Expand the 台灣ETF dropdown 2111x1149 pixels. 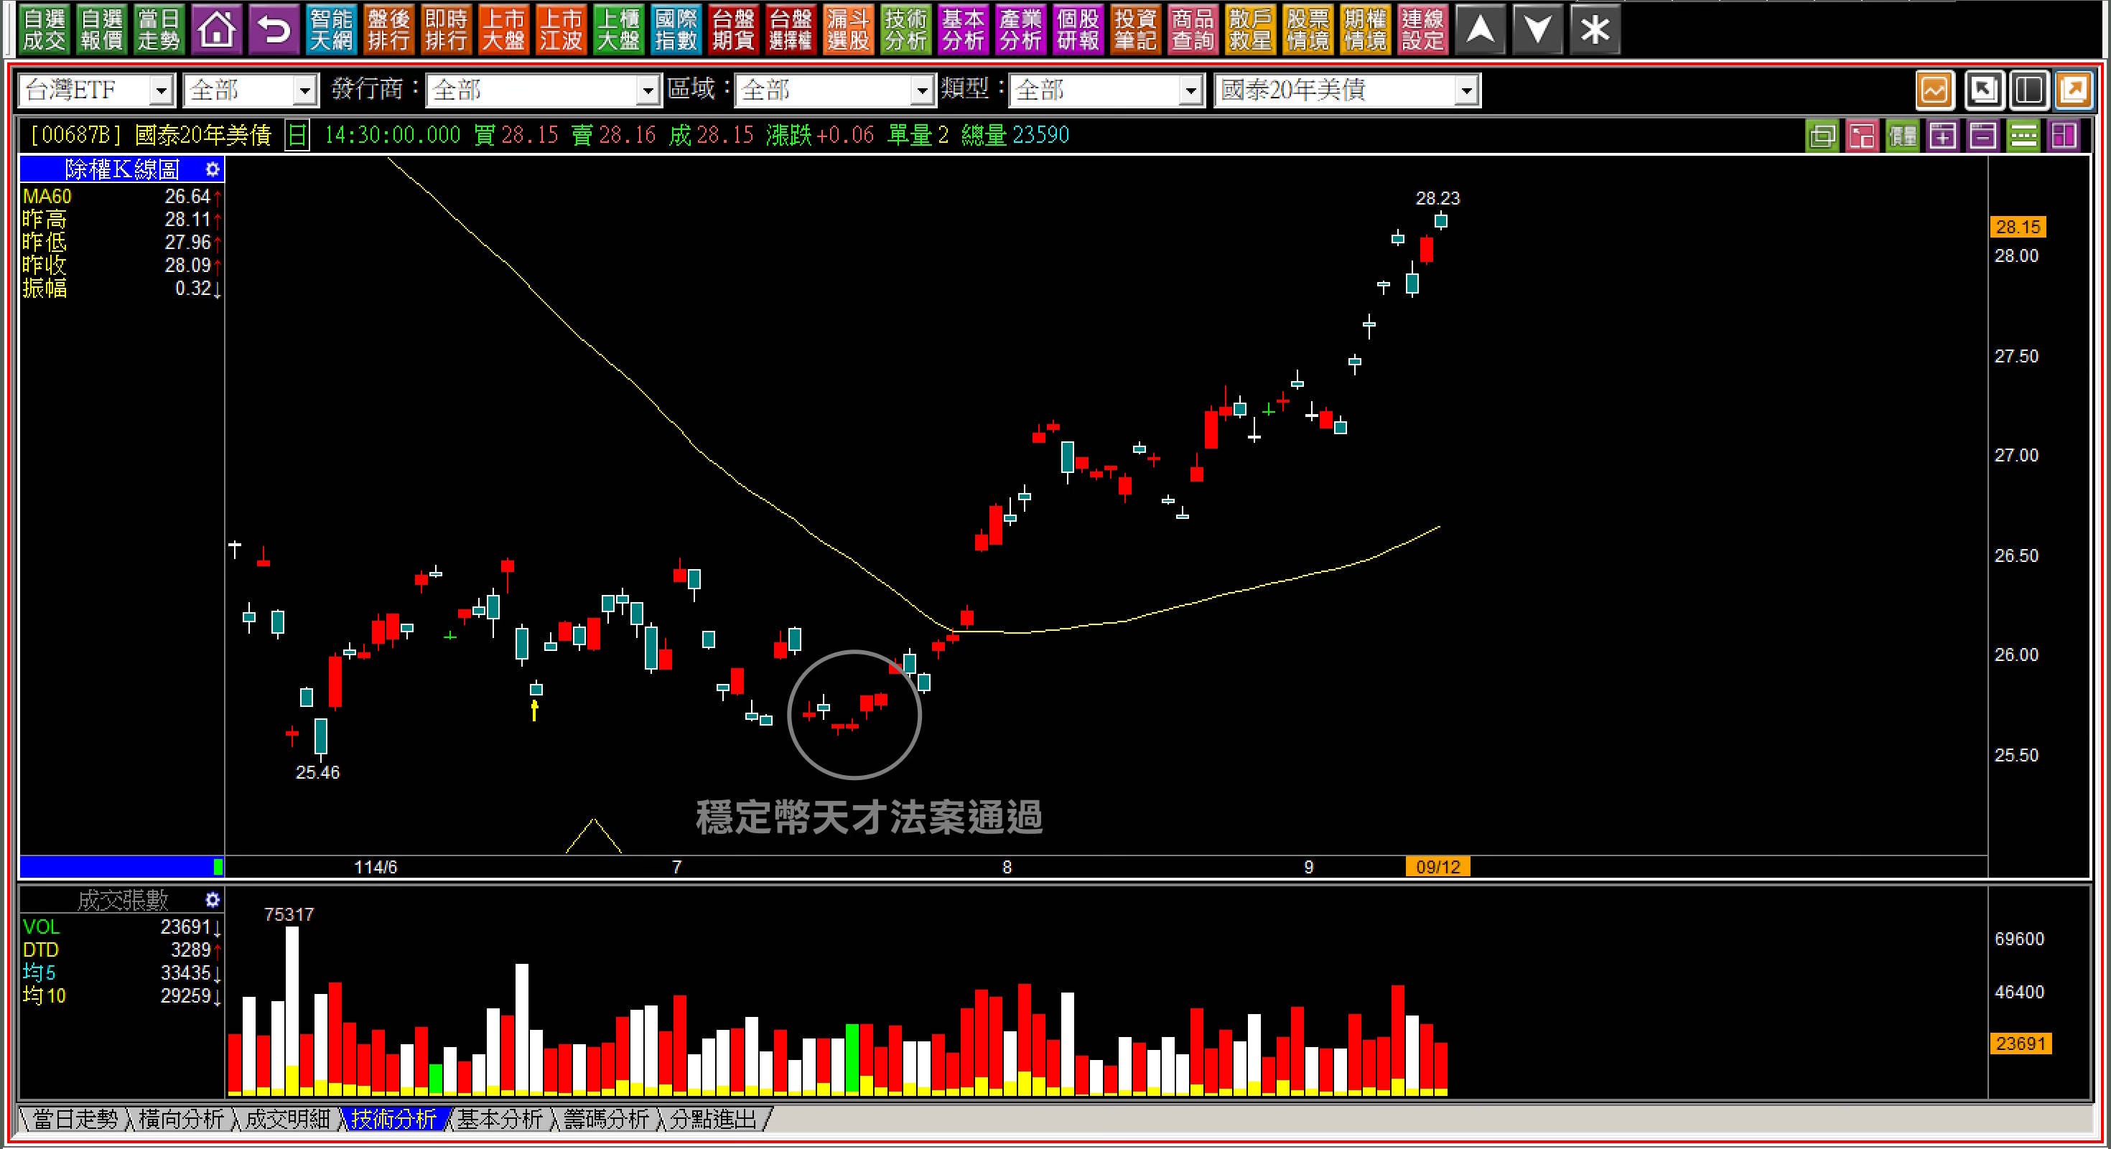[162, 90]
